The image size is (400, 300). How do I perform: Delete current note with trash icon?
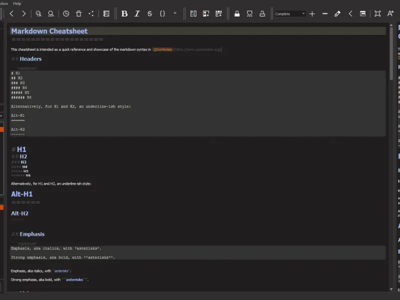pyautogui.click(x=78, y=13)
